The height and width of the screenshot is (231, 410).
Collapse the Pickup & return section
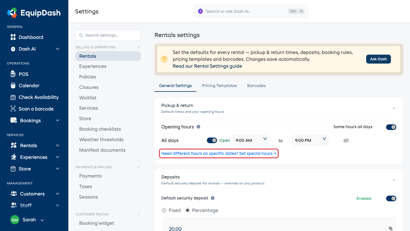(394, 109)
